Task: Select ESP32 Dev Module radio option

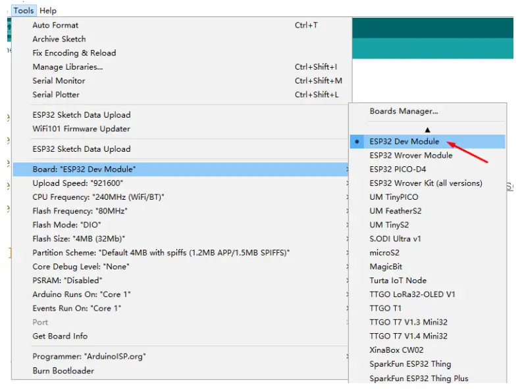Action: coord(404,141)
